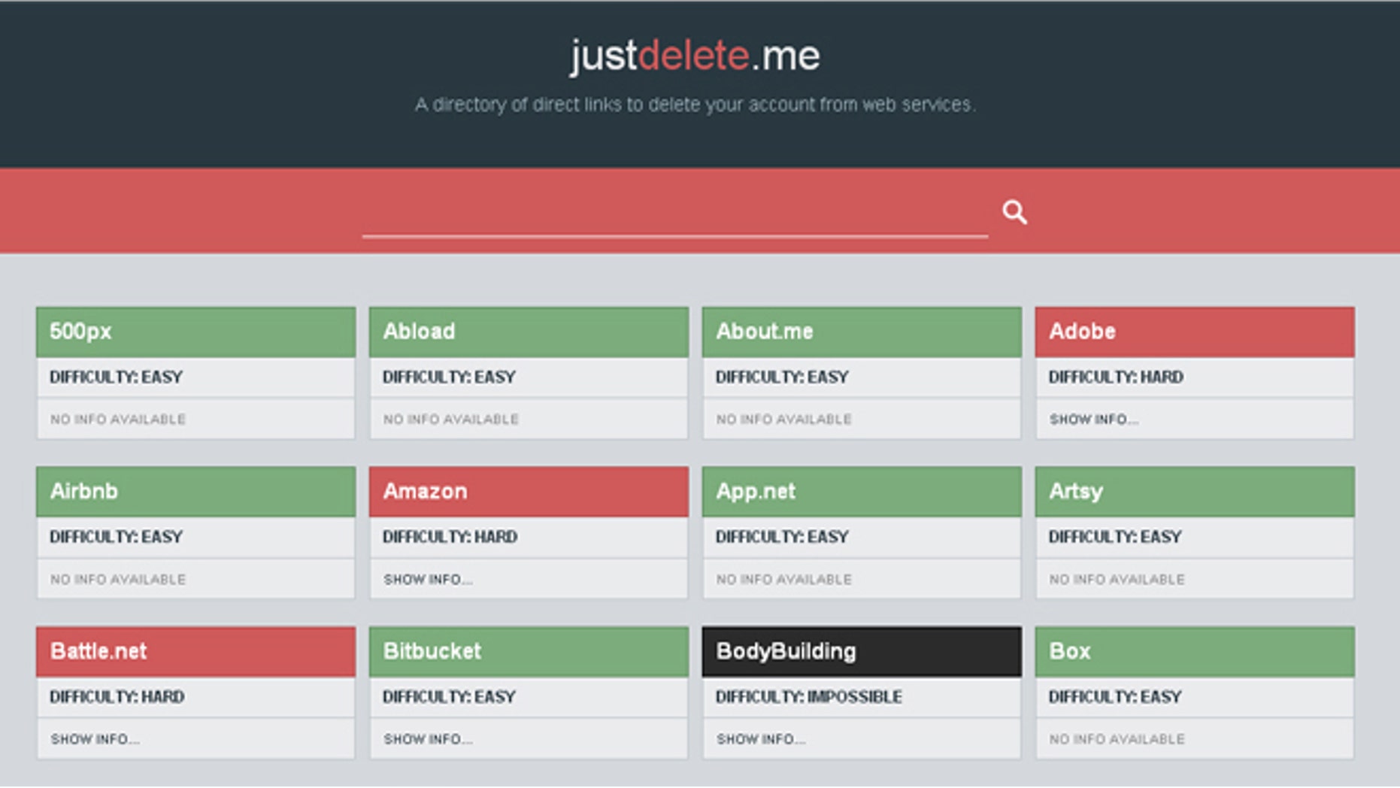The width and height of the screenshot is (1400, 788).
Task: Click No Info Available under Airbnb
Action: pyautogui.click(x=118, y=580)
